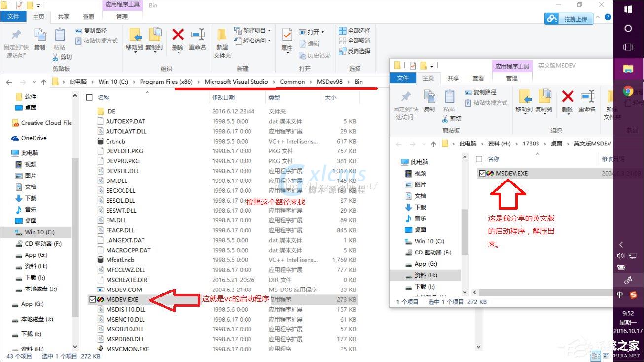Uncheck the MSDEV.EXE checkbox in Bin window
The width and height of the screenshot is (644, 362).
[x=93, y=299]
